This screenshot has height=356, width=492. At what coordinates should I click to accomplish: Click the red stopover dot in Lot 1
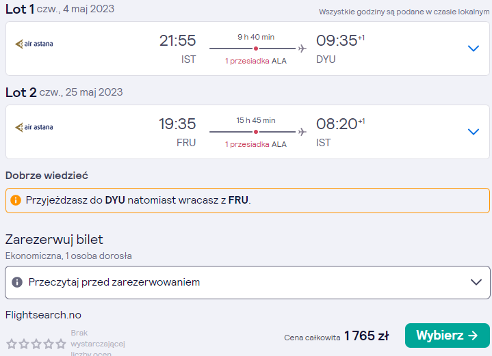(256, 49)
